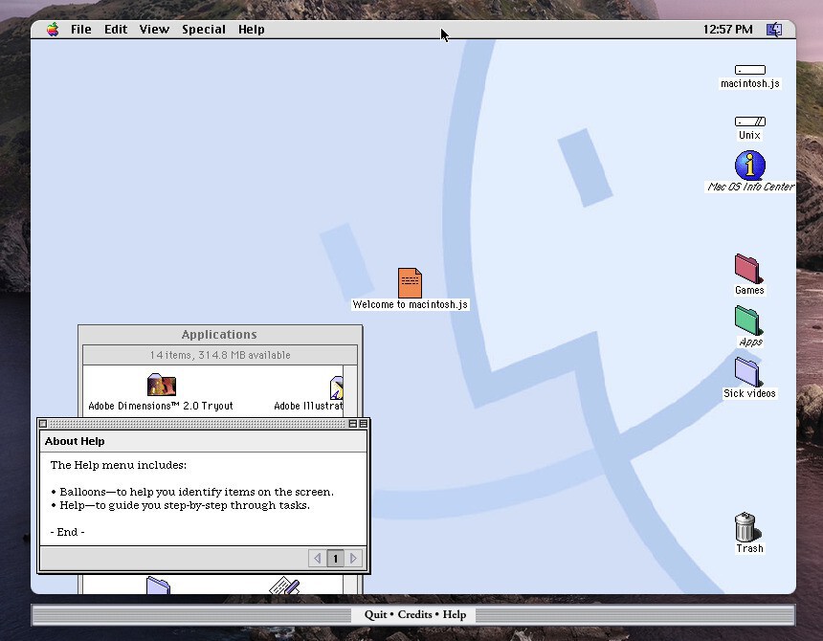
Task: Open the File menu
Action: [x=80, y=30]
